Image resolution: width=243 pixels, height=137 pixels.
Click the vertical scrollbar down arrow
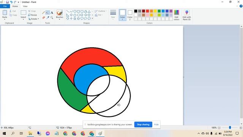click(x=241, y=124)
